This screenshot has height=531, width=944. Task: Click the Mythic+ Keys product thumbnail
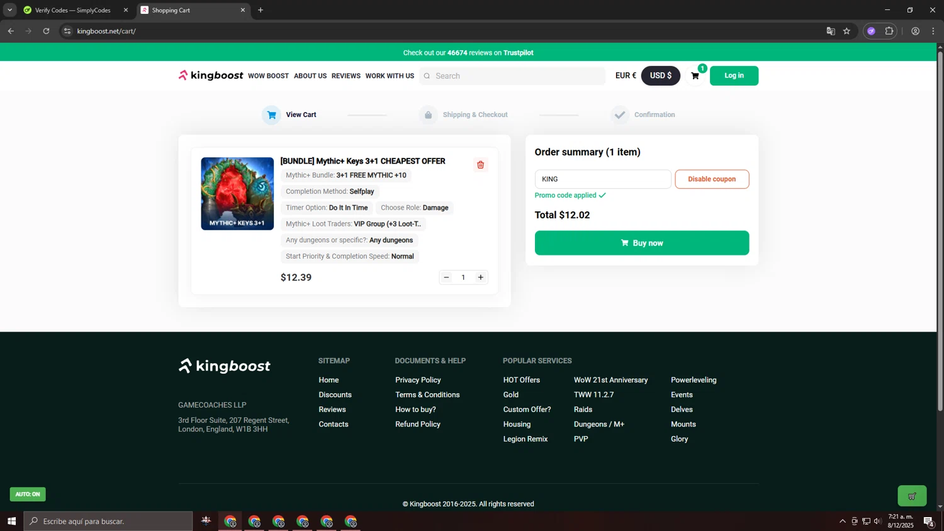pyautogui.click(x=237, y=194)
